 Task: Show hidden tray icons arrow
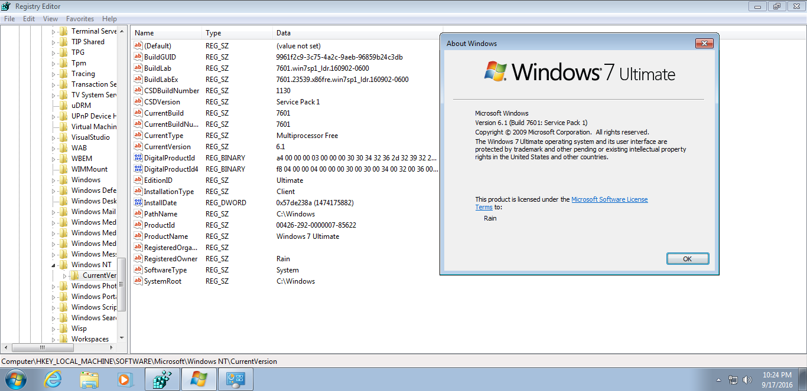pos(718,380)
